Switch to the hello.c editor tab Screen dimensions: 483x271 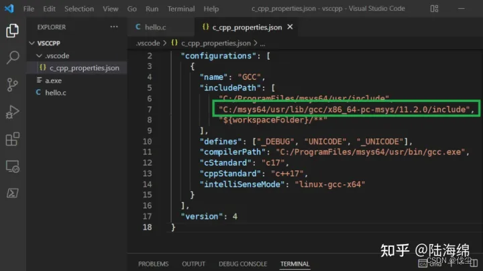pyautogui.click(x=161, y=27)
